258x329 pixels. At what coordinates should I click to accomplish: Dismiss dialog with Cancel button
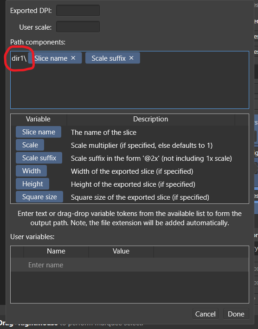pyautogui.click(x=205, y=314)
